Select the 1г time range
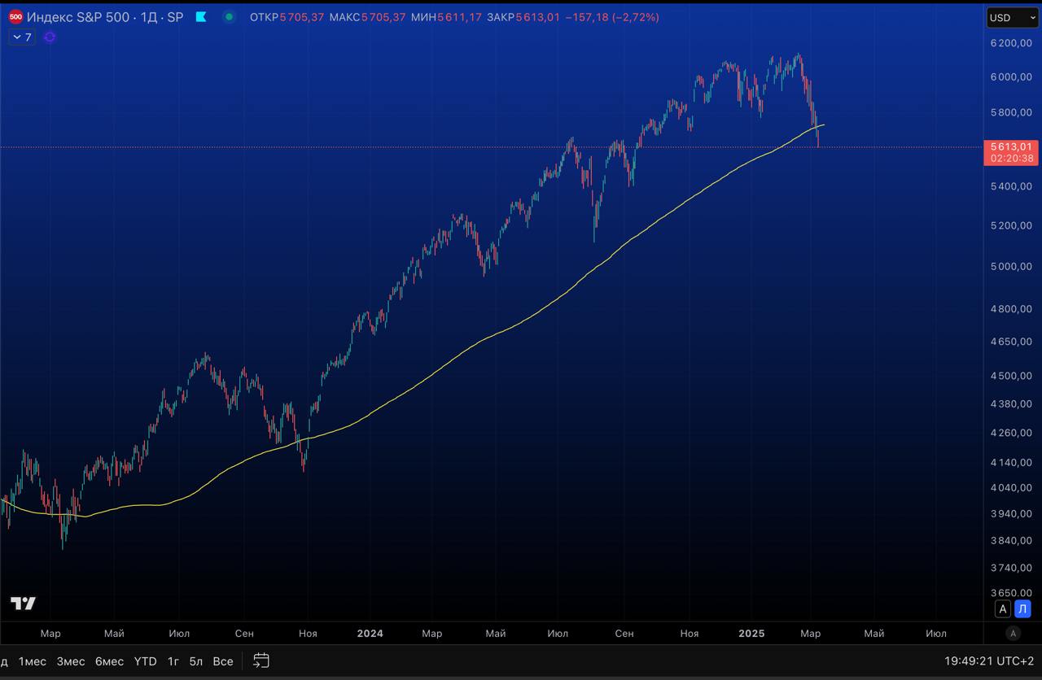This screenshot has height=680, width=1042. [173, 661]
